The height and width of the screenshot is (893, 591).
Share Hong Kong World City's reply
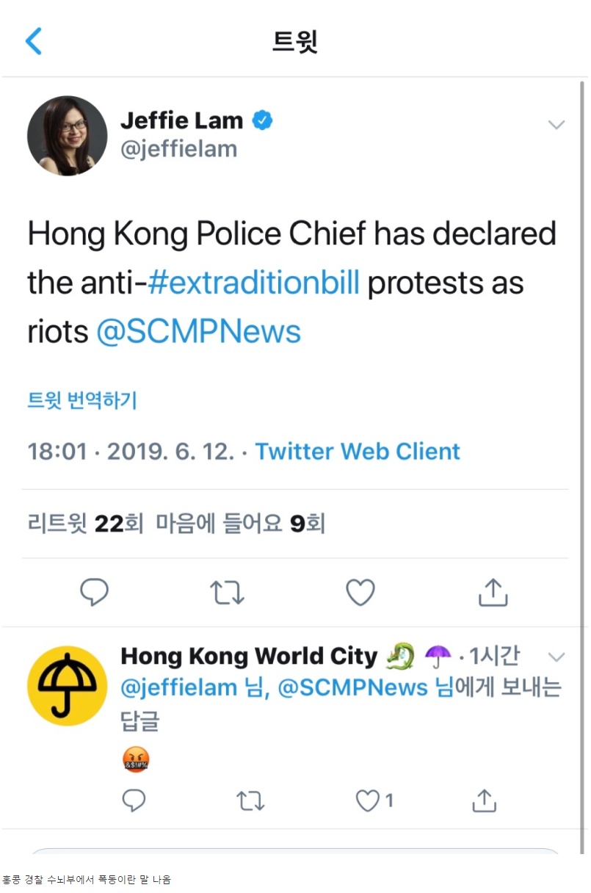point(484,801)
